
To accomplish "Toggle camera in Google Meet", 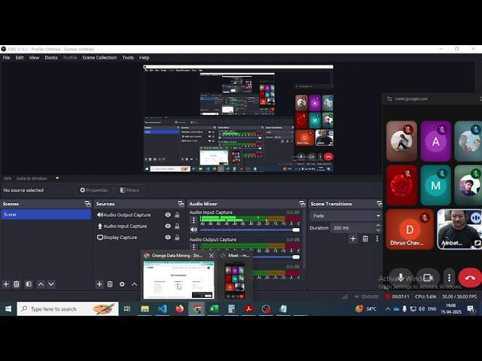I will point(428,278).
